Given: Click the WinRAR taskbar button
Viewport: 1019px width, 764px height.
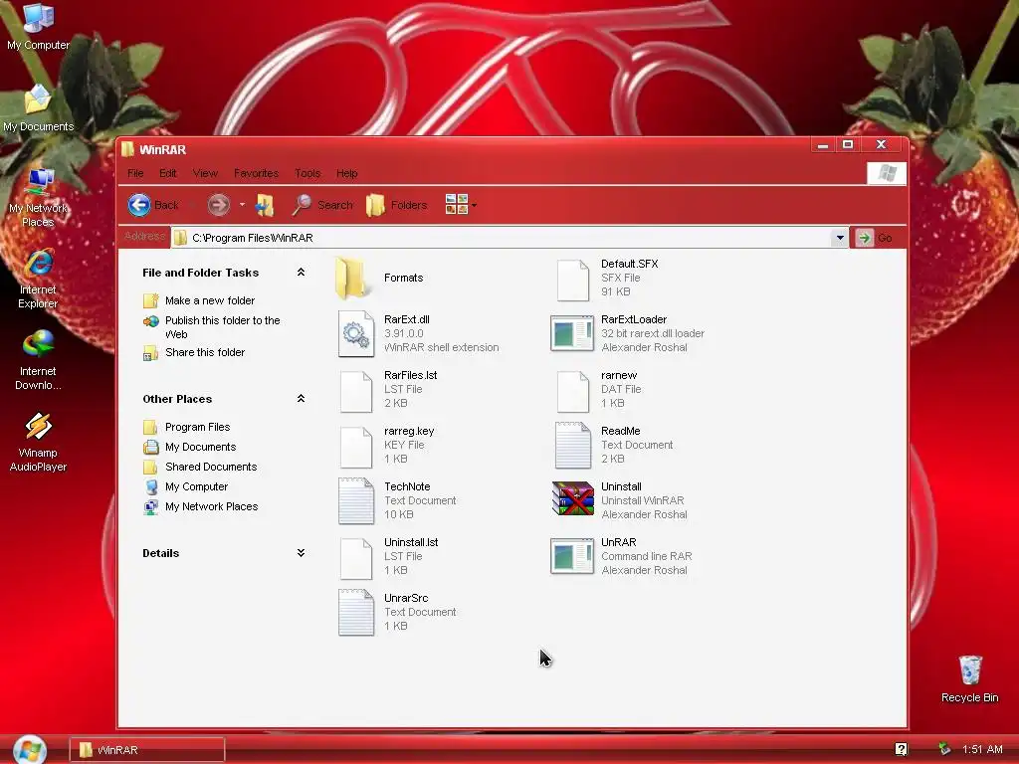Looking at the screenshot, I should pos(147,750).
